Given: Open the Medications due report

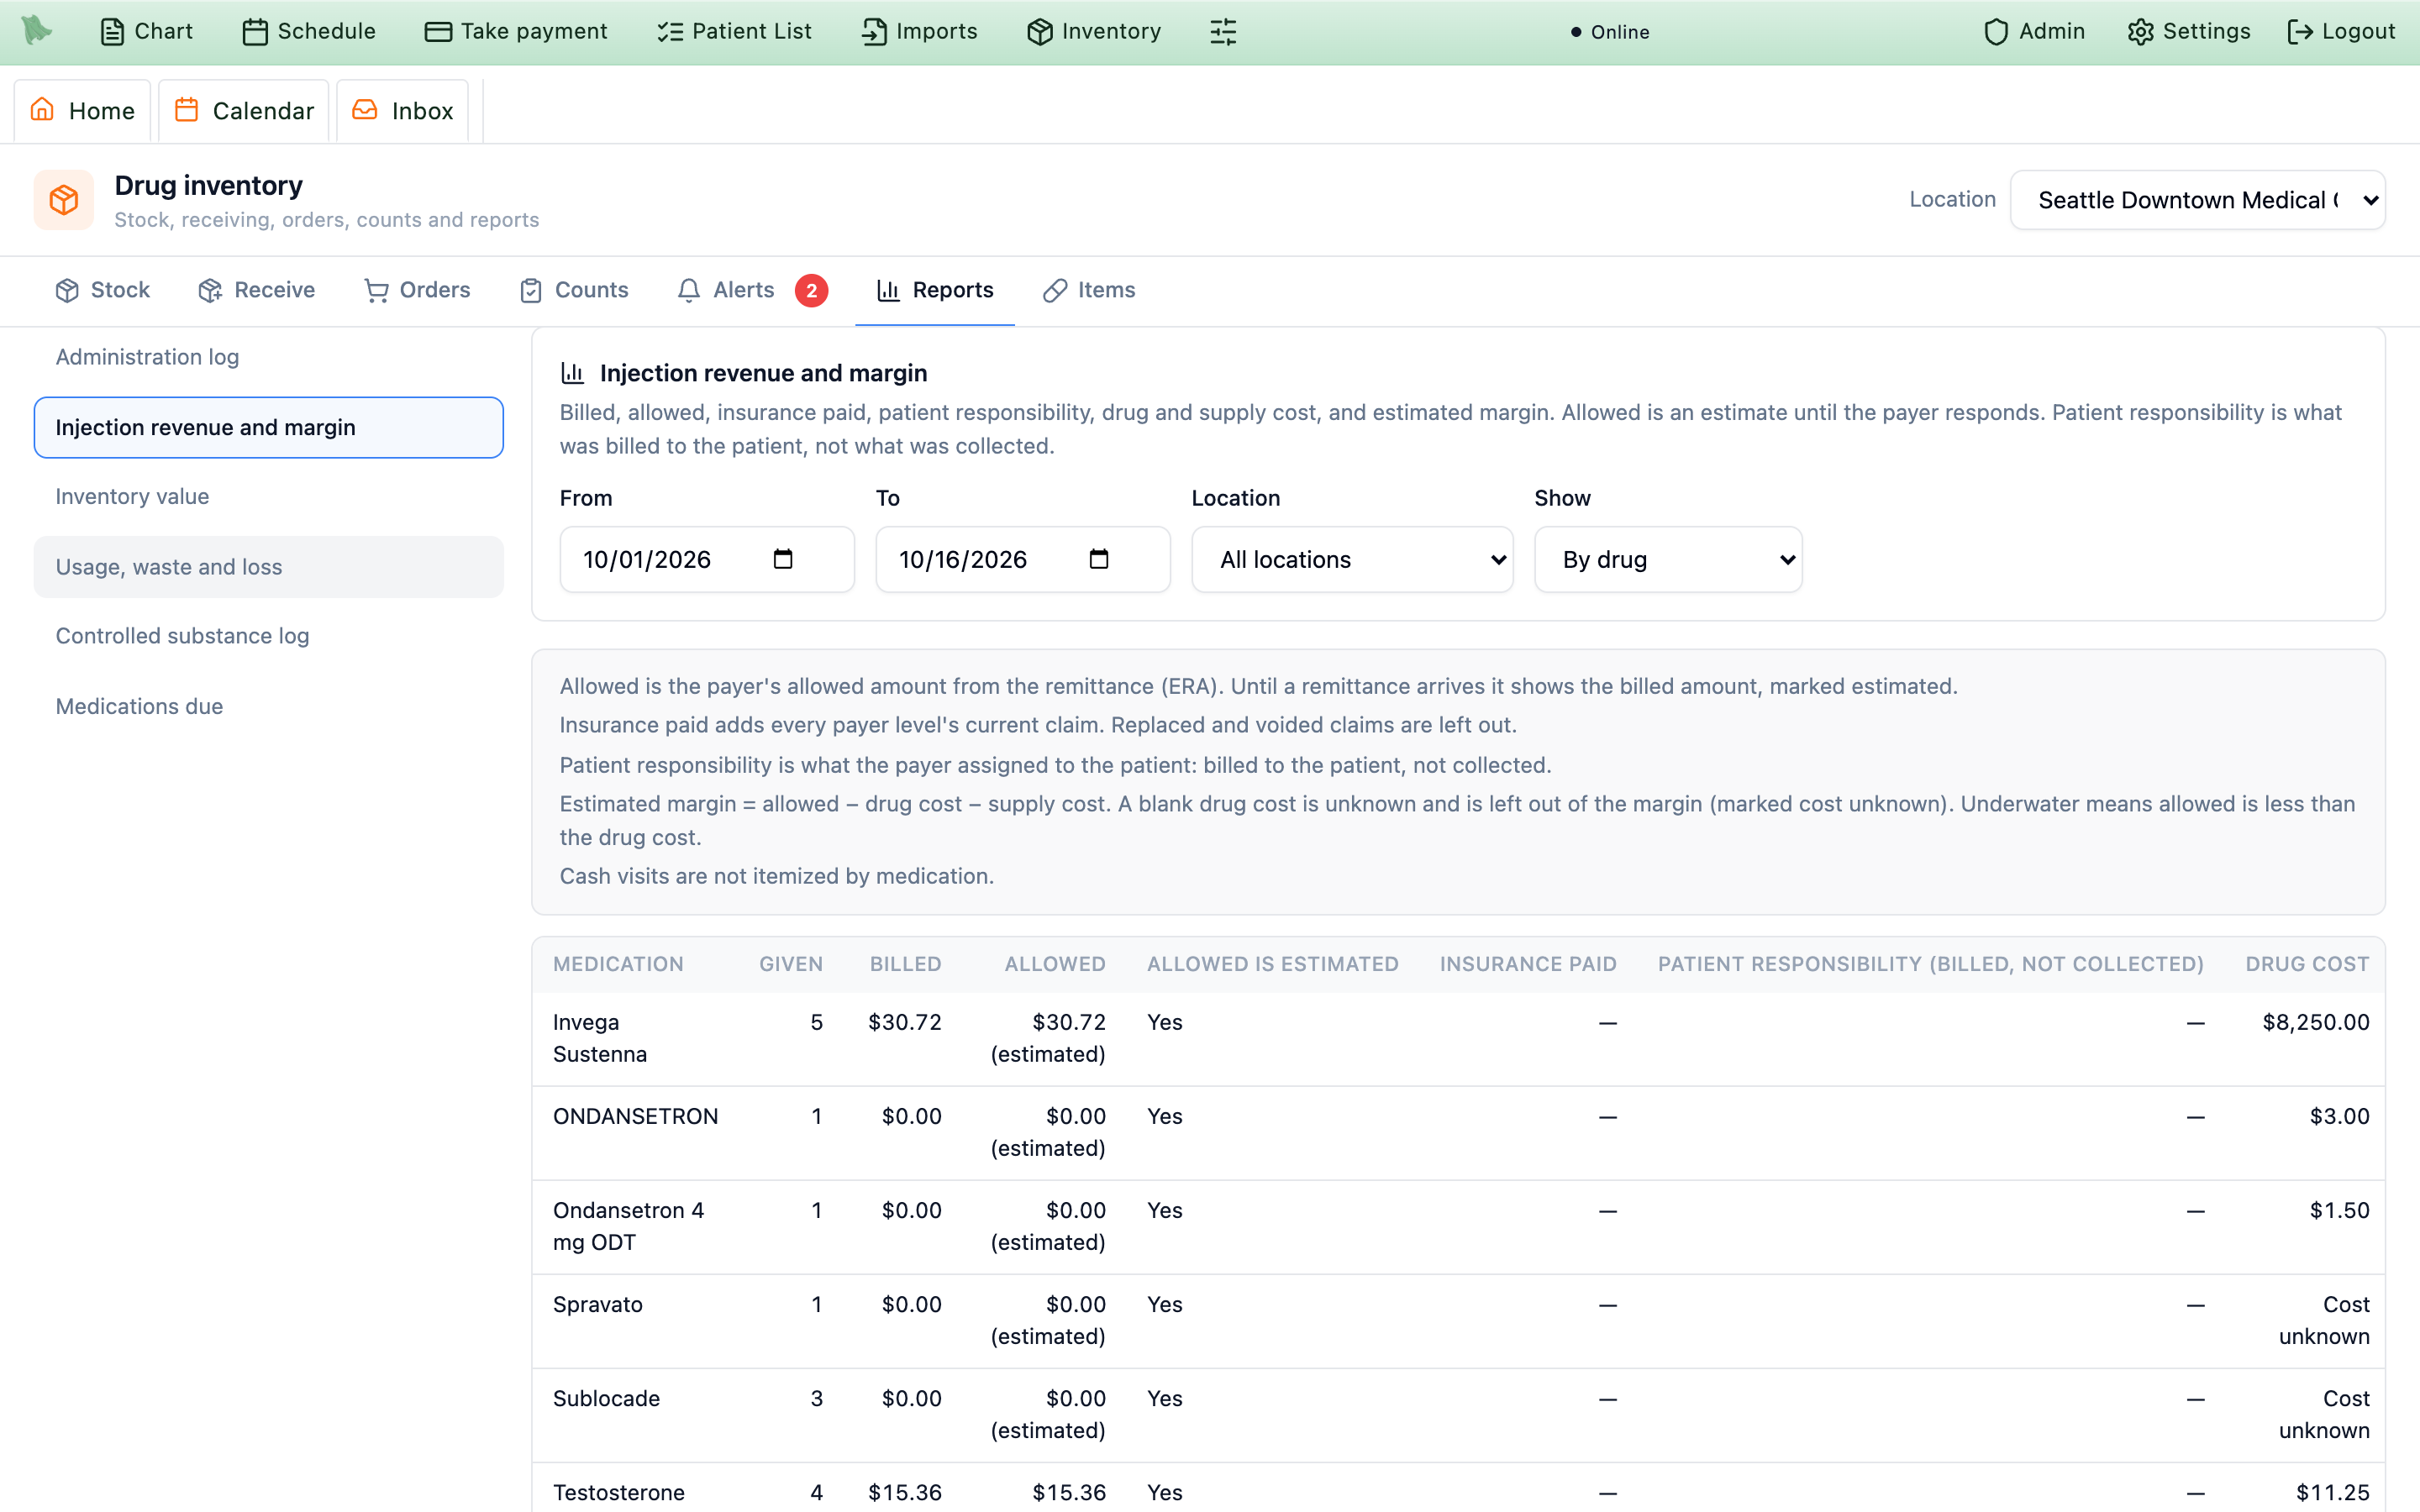Looking at the screenshot, I should [268, 706].
